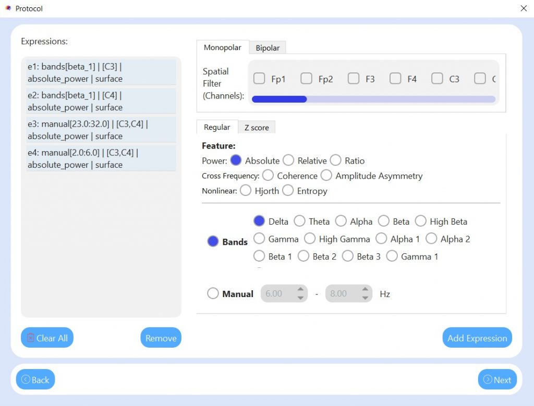Tick the C3 channel checkbox

[x=437, y=79]
